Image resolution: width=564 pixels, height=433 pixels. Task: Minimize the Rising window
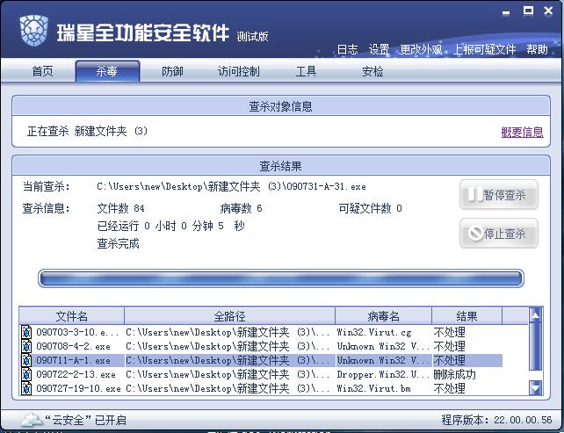pos(506,13)
